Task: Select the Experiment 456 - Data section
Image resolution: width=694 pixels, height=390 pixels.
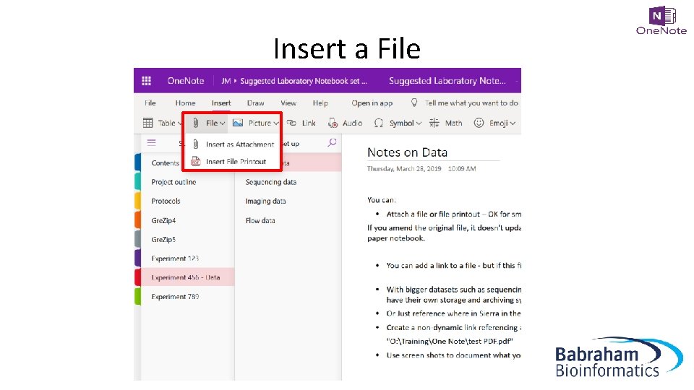Action: coord(186,277)
